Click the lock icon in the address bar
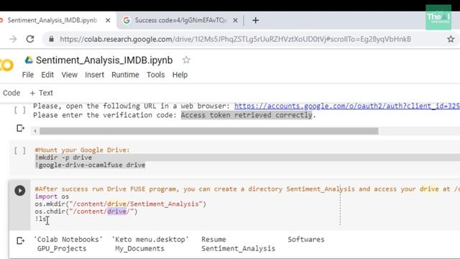Image resolution: width=460 pixels, height=259 pixels. click(x=51, y=39)
